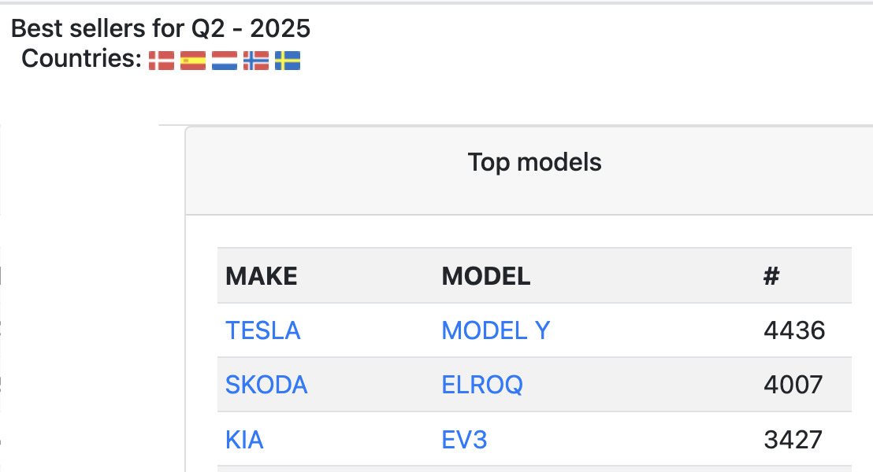Select the 4007 sales count cell
This screenshot has width=873, height=472.
pos(793,385)
